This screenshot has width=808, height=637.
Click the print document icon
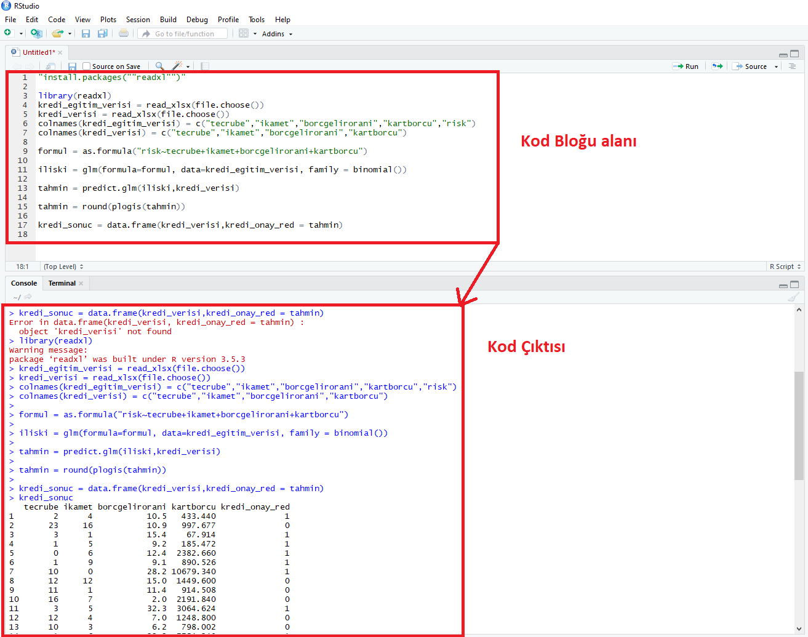tap(124, 33)
